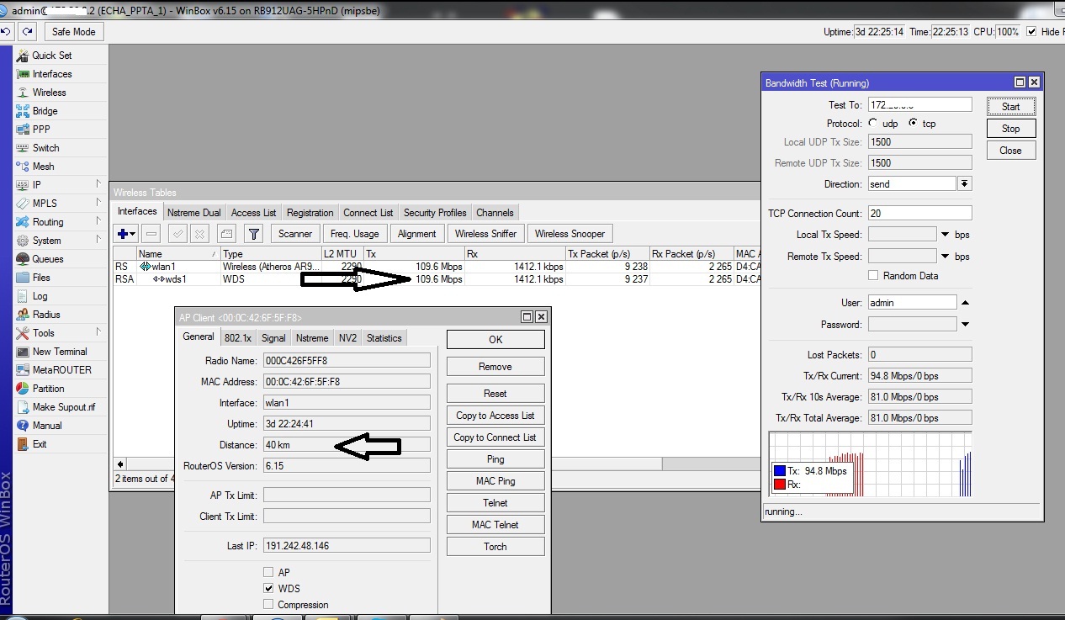Open the filter funnel in Wireless Tables
Viewport: 1065px width, 620px height.
click(253, 234)
